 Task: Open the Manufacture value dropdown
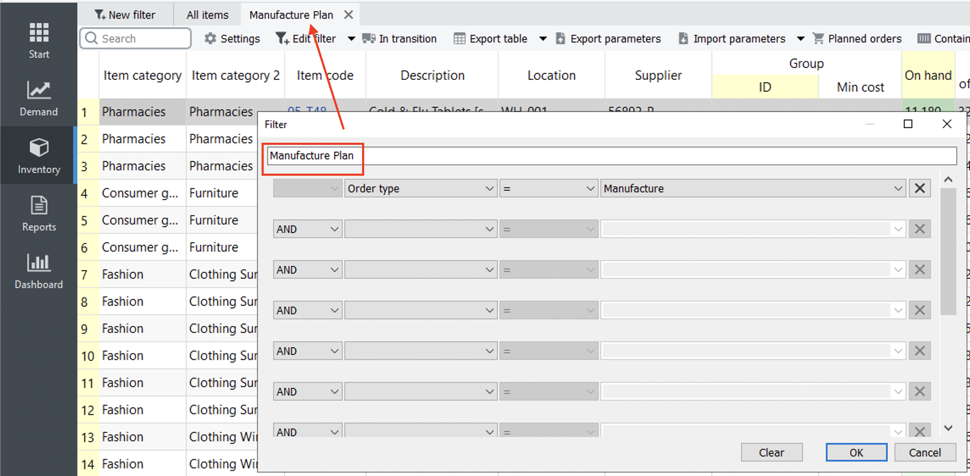(x=753, y=188)
